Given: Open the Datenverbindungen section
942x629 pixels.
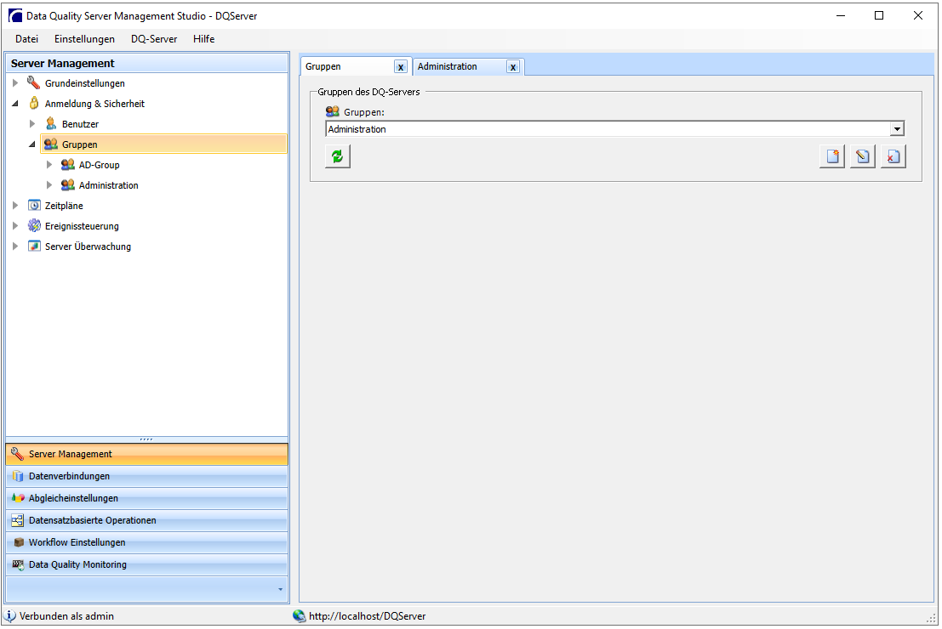Looking at the screenshot, I should click(x=146, y=477).
